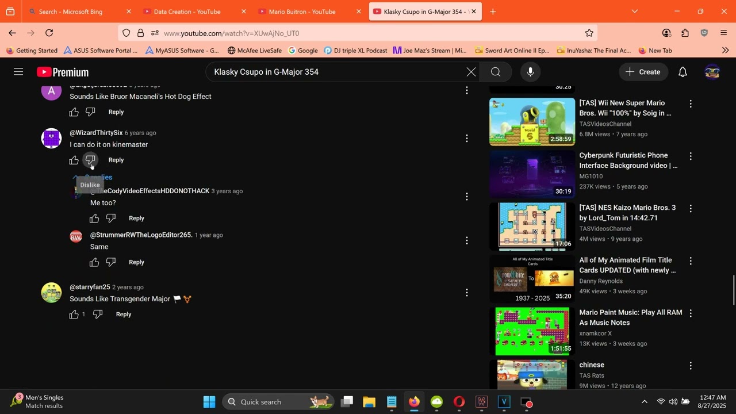736x414 pixels.
Task: Open @WizardThirtySix channel link
Action: (x=96, y=133)
